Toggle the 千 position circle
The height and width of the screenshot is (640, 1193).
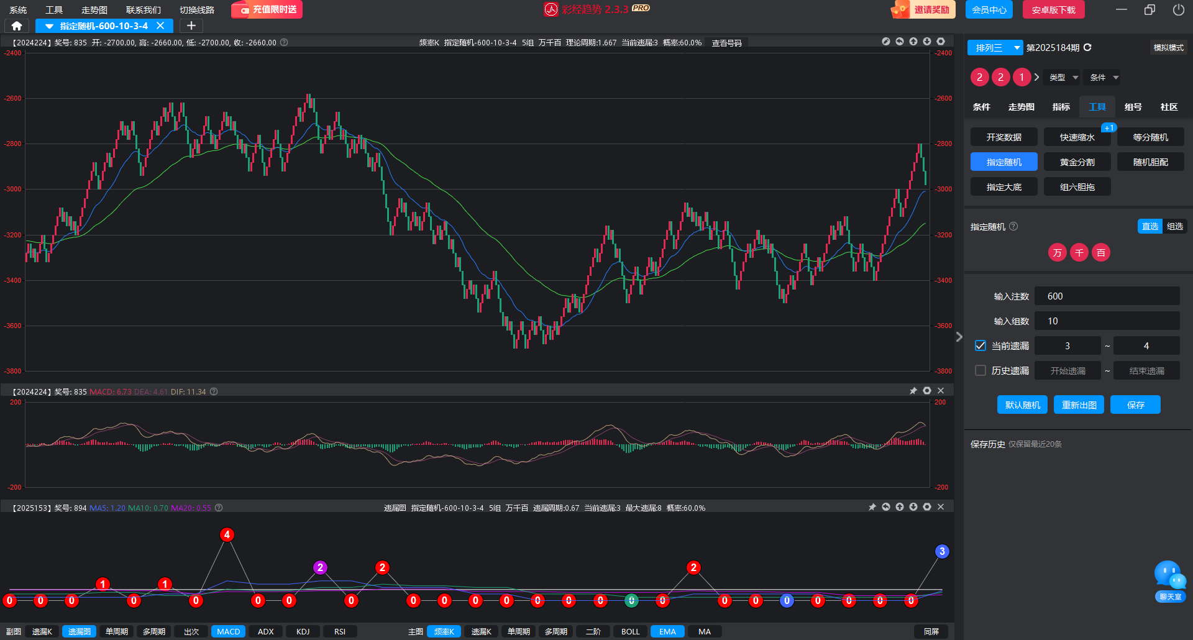pyautogui.click(x=1079, y=252)
